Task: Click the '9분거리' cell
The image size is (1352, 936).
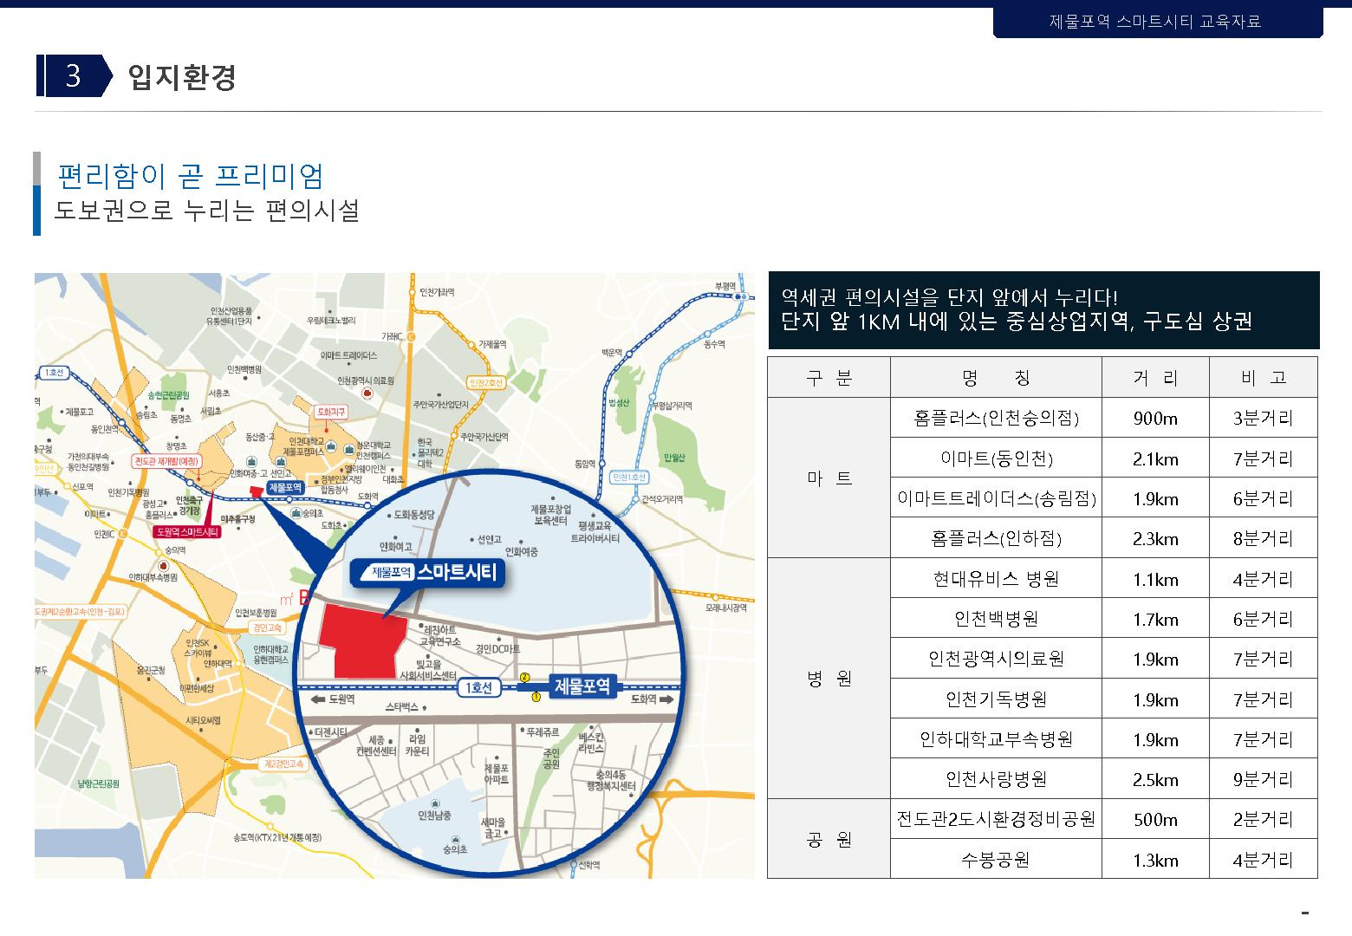Action: 1264,779
